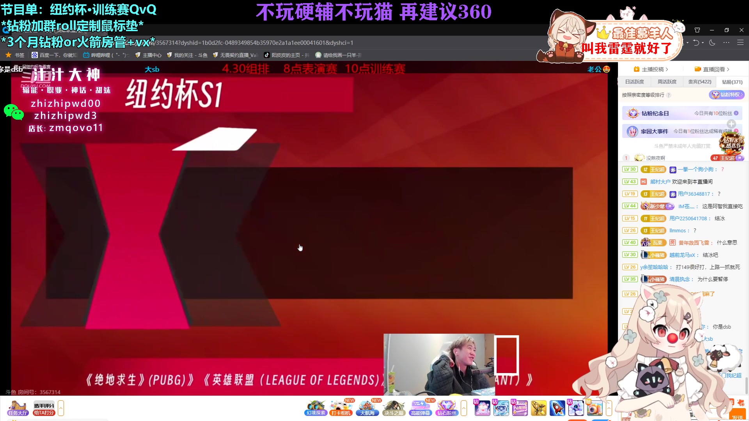The image size is (749, 421).
Task: Click streamer webcam overlay thumbnail
Action: pos(439,364)
